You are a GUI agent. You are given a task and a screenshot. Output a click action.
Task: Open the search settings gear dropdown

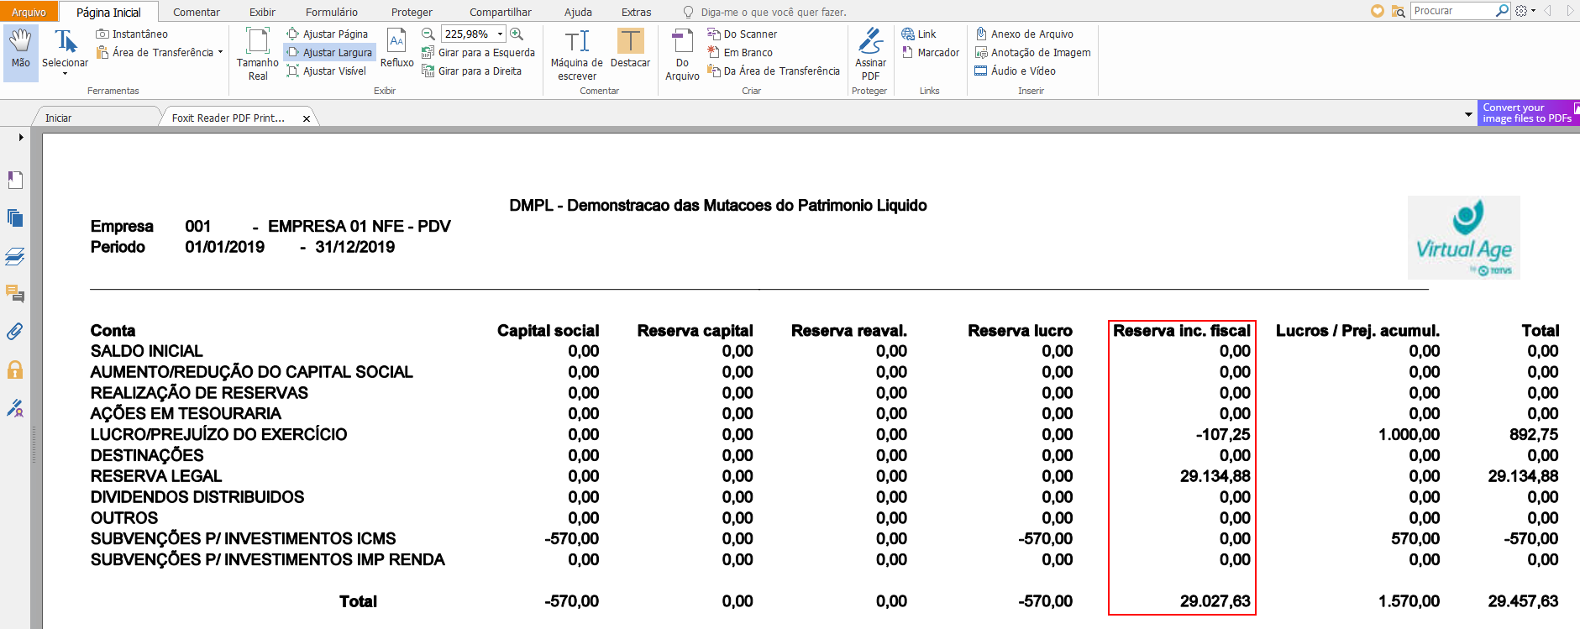[1525, 11]
